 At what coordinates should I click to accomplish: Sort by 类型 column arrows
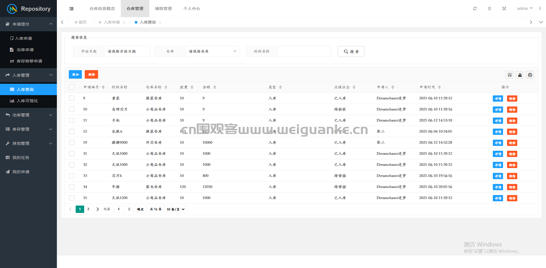tap(280, 87)
